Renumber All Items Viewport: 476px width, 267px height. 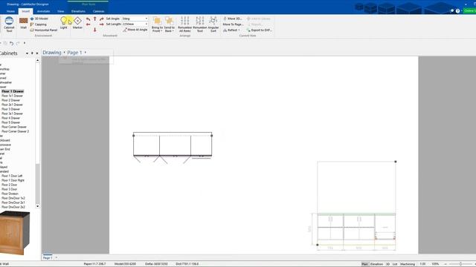click(185, 24)
